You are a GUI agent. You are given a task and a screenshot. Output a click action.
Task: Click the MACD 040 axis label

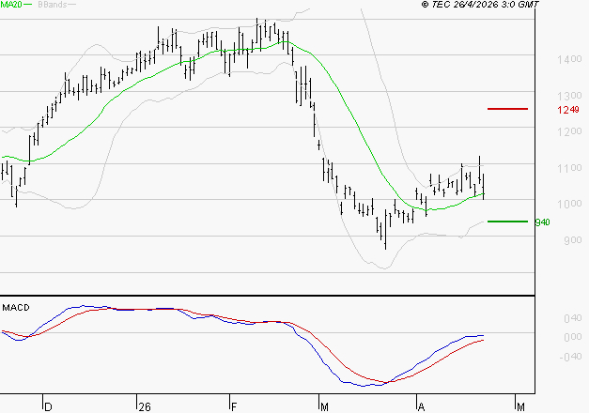click(573, 318)
